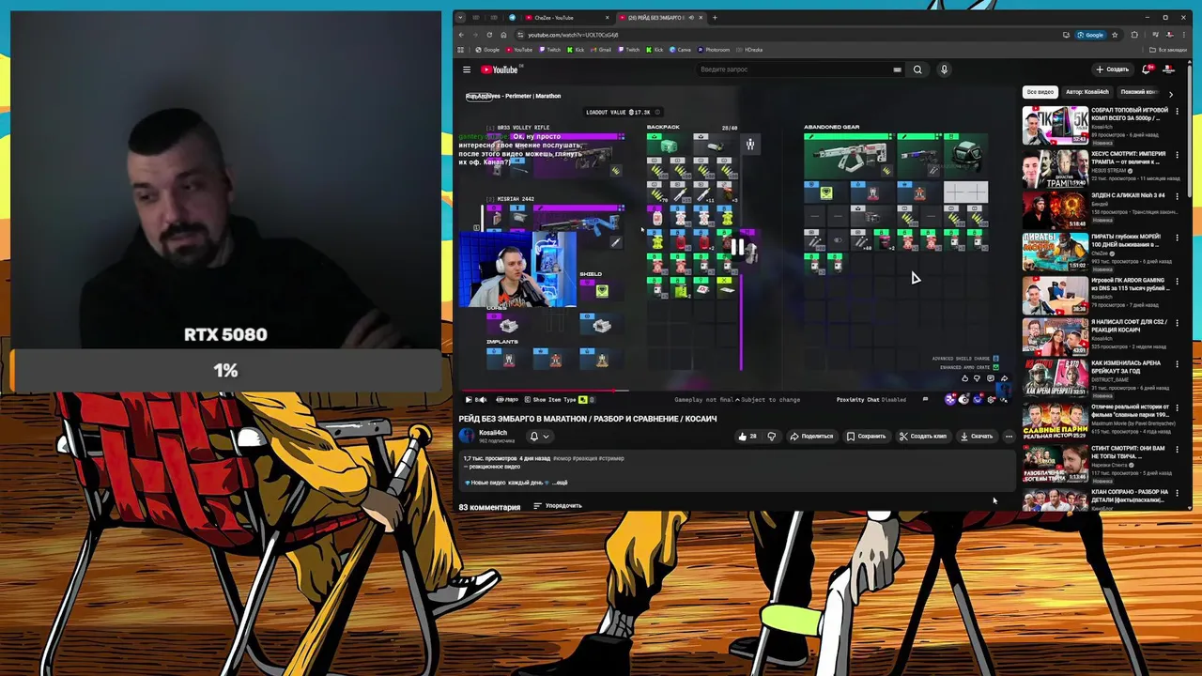Image resolution: width=1202 pixels, height=676 pixels.
Task: Open Canva bookmark in bookmarks bar
Action: (x=680, y=50)
